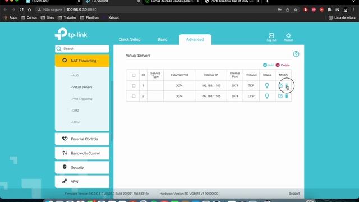Open a new browser tab

pyautogui.click(x=267, y=1)
